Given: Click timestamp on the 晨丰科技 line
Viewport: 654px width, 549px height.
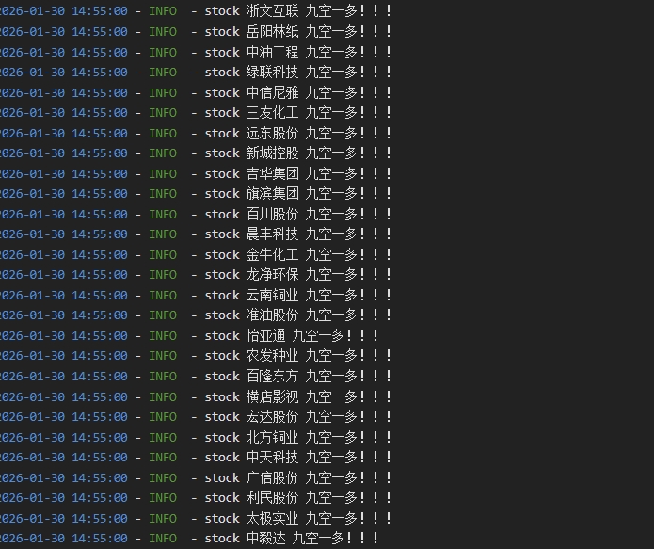Looking at the screenshot, I should pyautogui.click(x=63, y=234).
